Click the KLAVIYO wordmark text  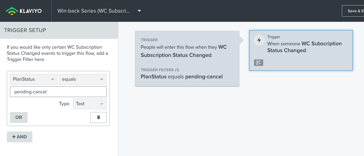click(x=31, y=11)
